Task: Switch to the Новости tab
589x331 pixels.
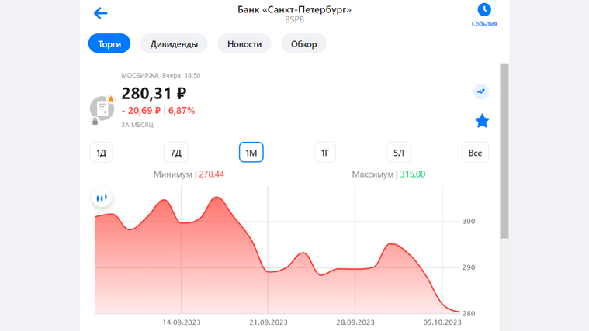Action: (x=244, y=44)
